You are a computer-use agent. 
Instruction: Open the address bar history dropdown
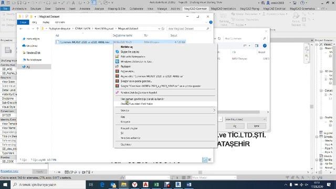(x=159, y=28)
